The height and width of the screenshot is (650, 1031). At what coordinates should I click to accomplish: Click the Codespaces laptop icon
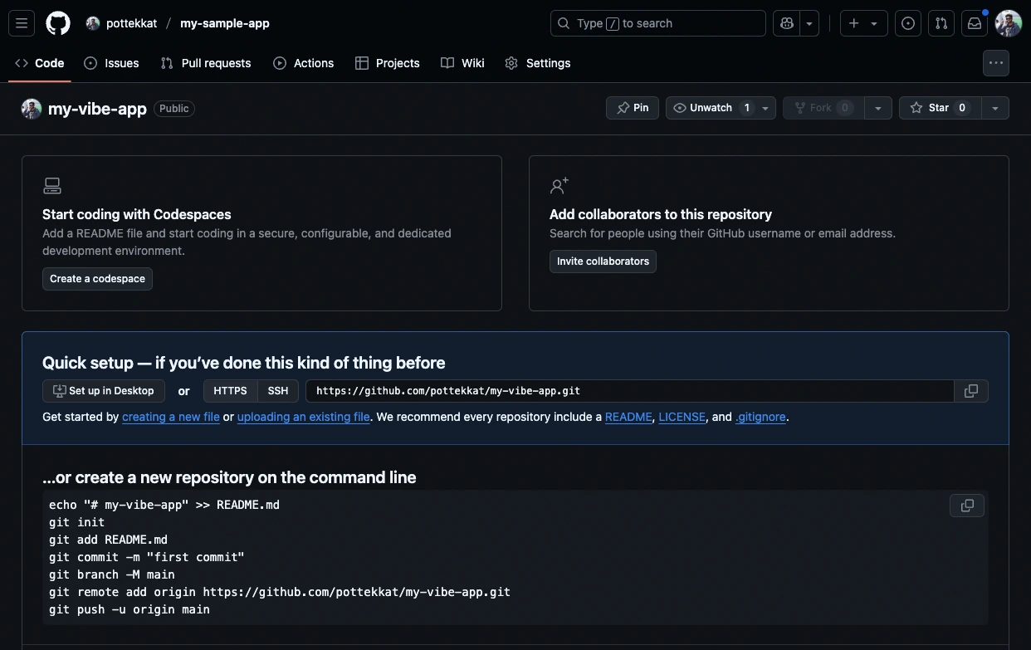52,186
